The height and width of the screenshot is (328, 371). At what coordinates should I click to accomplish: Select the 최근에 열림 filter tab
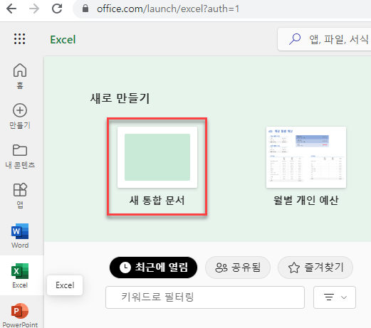click(x=153, y=268)
